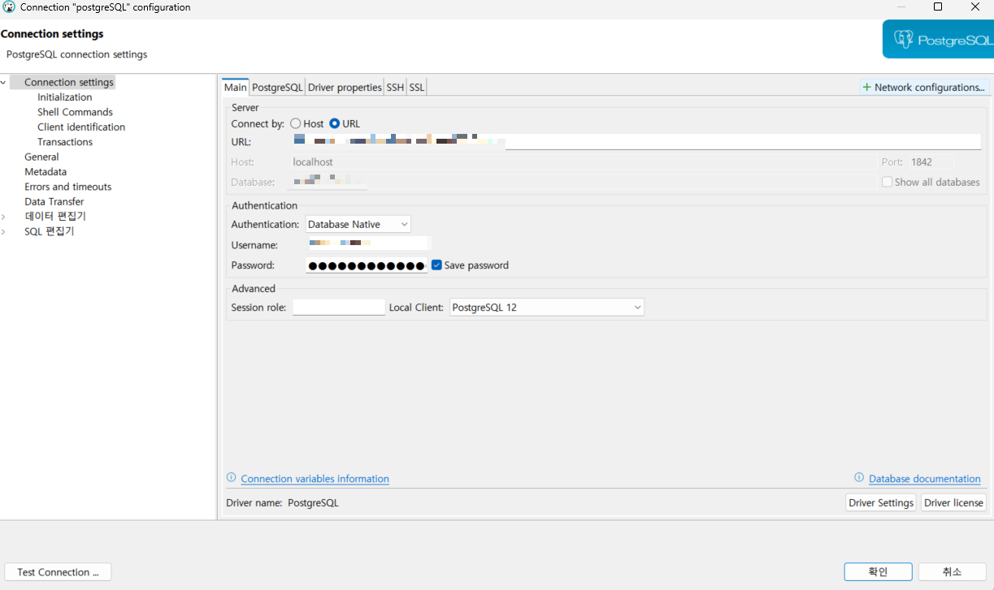
Task: Select General in the tree
Action: [41, 157]
